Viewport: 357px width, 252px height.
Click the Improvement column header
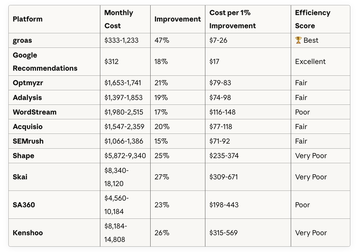click(178, 19)
